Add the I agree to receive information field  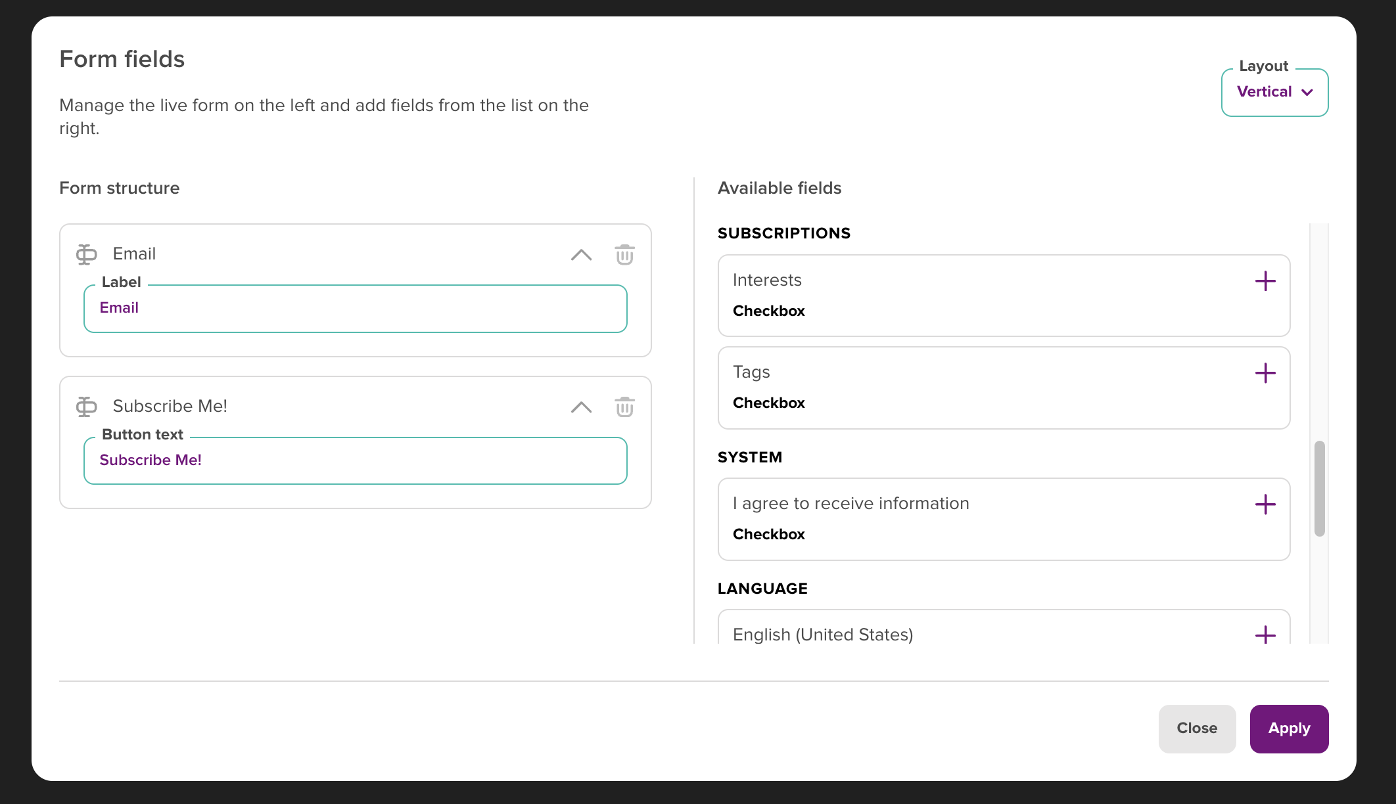(1265, 504)
